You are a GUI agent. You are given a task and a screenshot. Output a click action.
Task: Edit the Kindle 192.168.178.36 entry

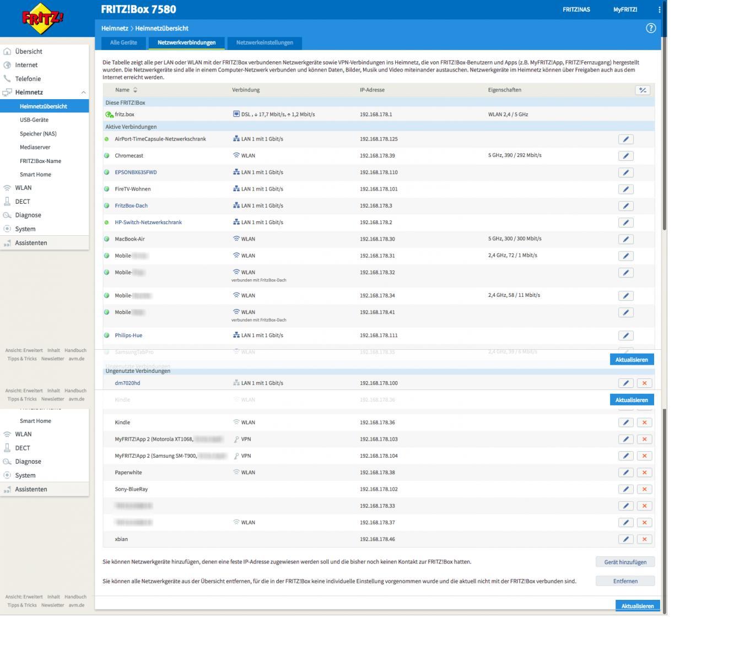[x=625, y=422]
